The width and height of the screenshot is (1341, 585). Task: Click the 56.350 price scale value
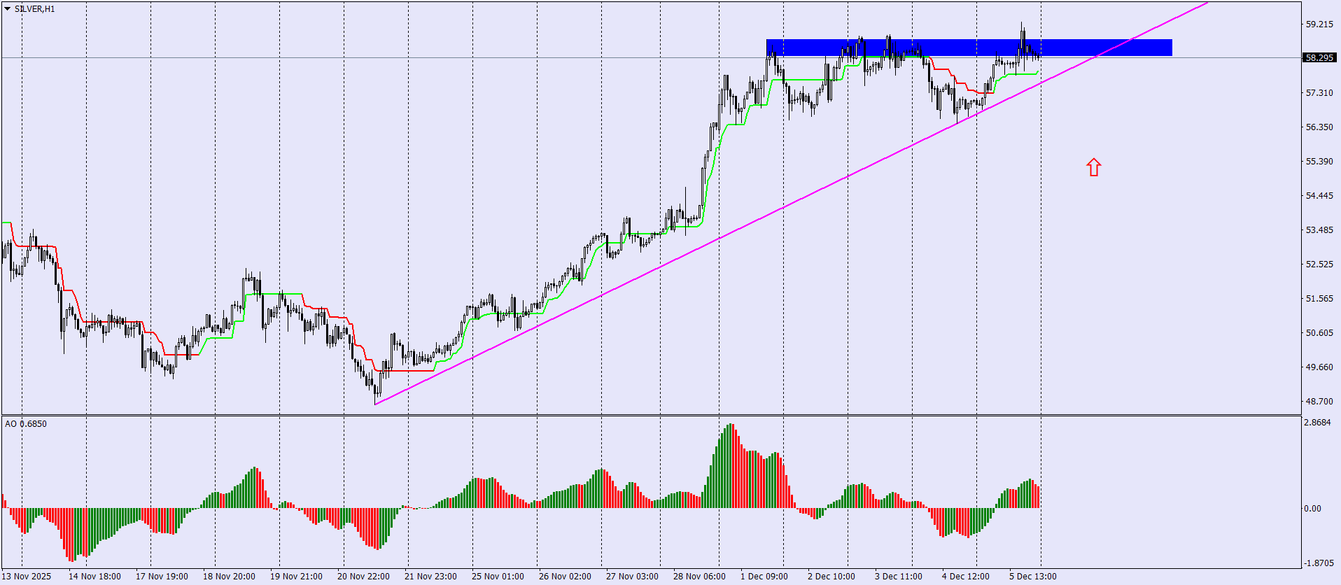tap(1319, 127)
